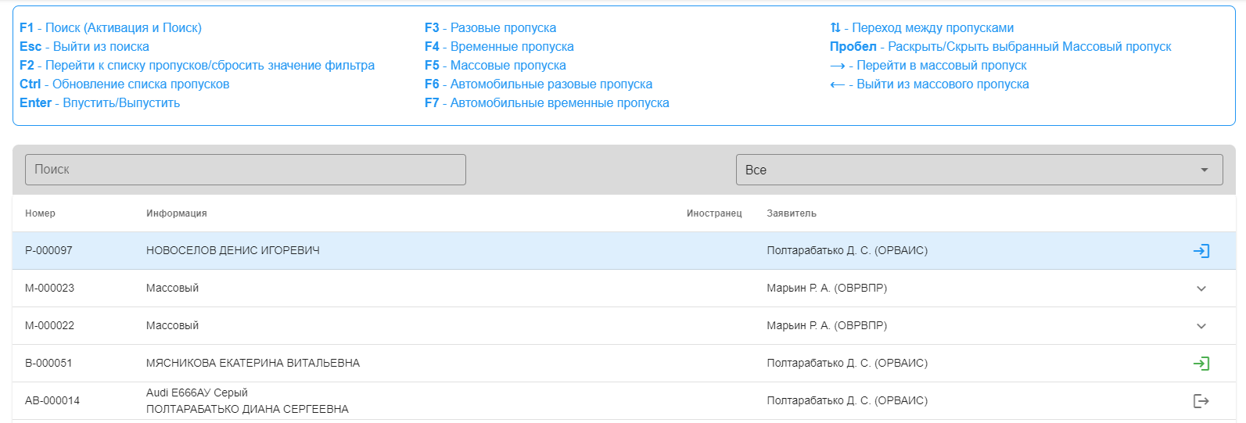Select the row for МЯСНИКОВА ЕКАТЕРИНА ВИТАЛЬЕВНА
Screen dimensions: 1246x423
click(253, 364)
